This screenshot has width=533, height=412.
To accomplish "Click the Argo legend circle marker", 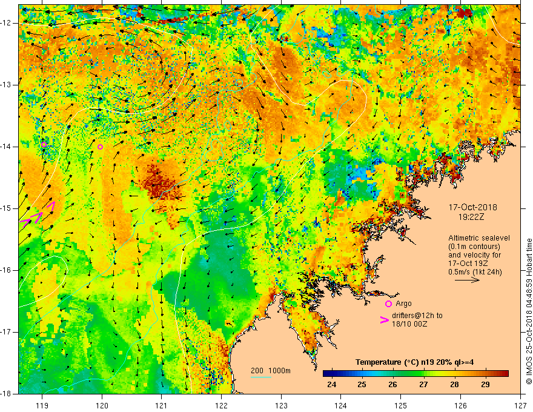I will click(388, 304).
